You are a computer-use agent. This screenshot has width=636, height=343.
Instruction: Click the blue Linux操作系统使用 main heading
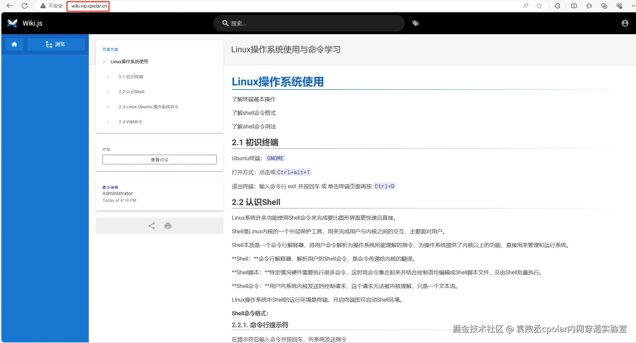(278, 82)
